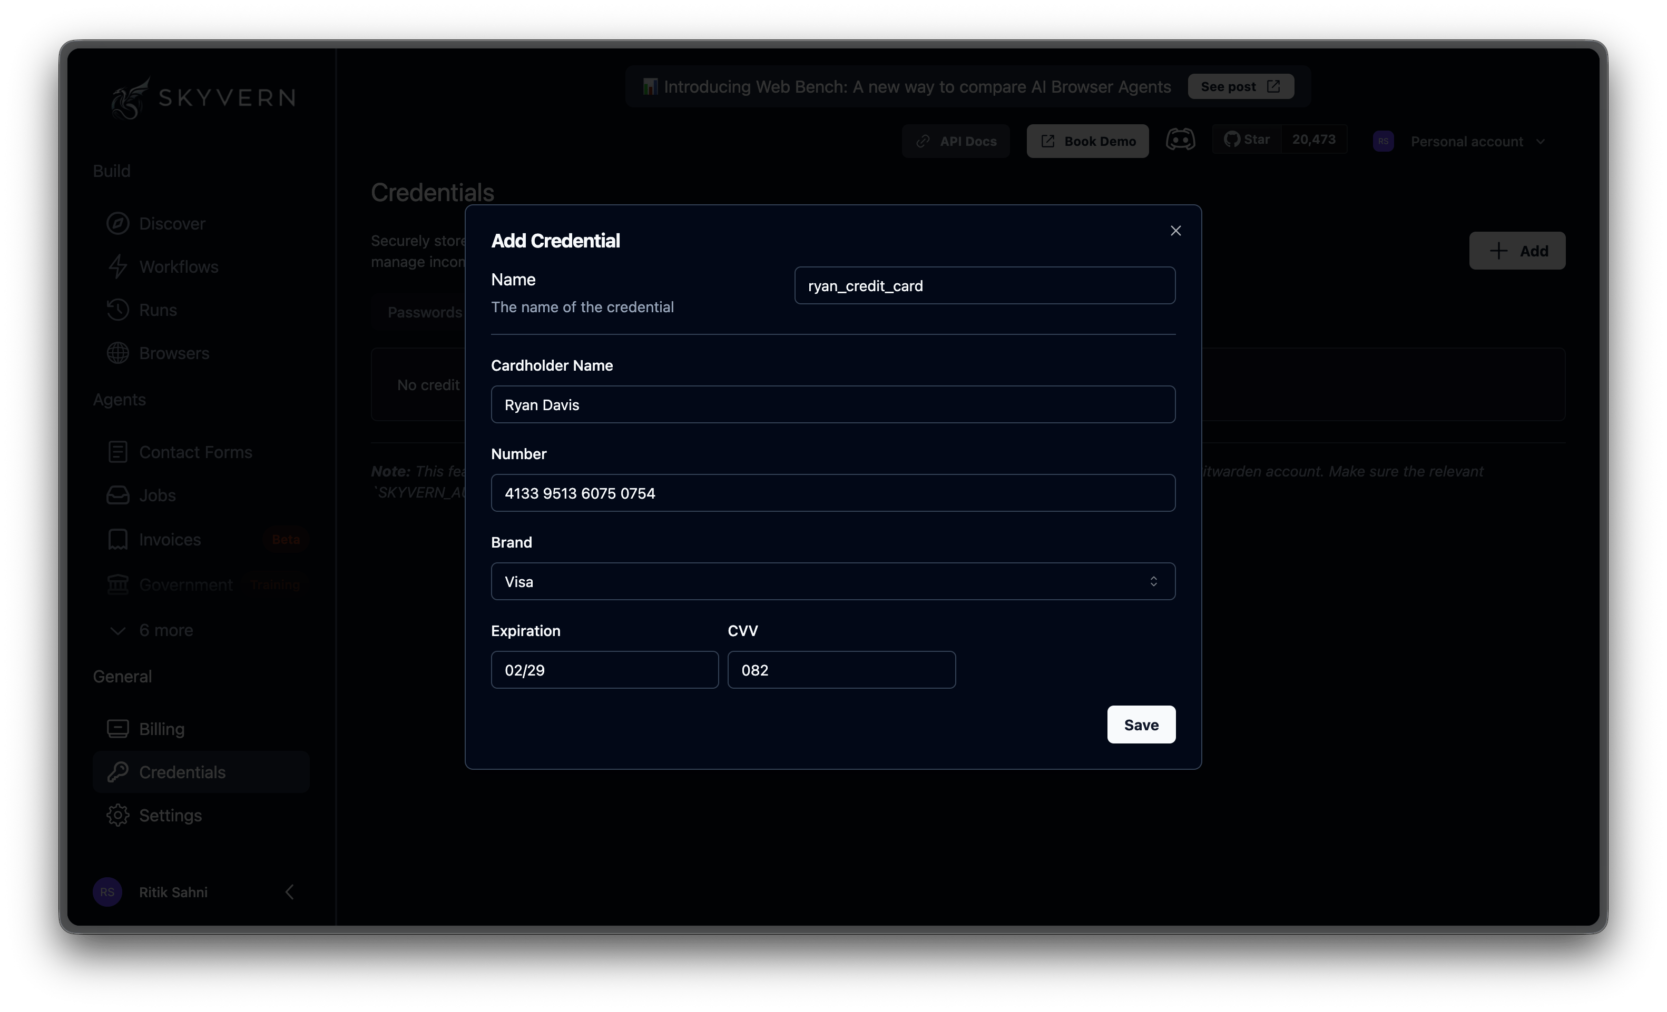1667x1012 pixels.
Task: Open Credentials in the sidebar
Action: [200, 772]
